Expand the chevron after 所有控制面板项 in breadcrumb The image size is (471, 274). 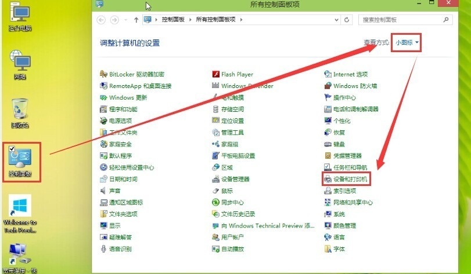pyautogui.click(x=241, y=20)
